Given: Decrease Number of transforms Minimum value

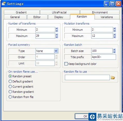Looking at the screenshot, I should pos(57,31).
